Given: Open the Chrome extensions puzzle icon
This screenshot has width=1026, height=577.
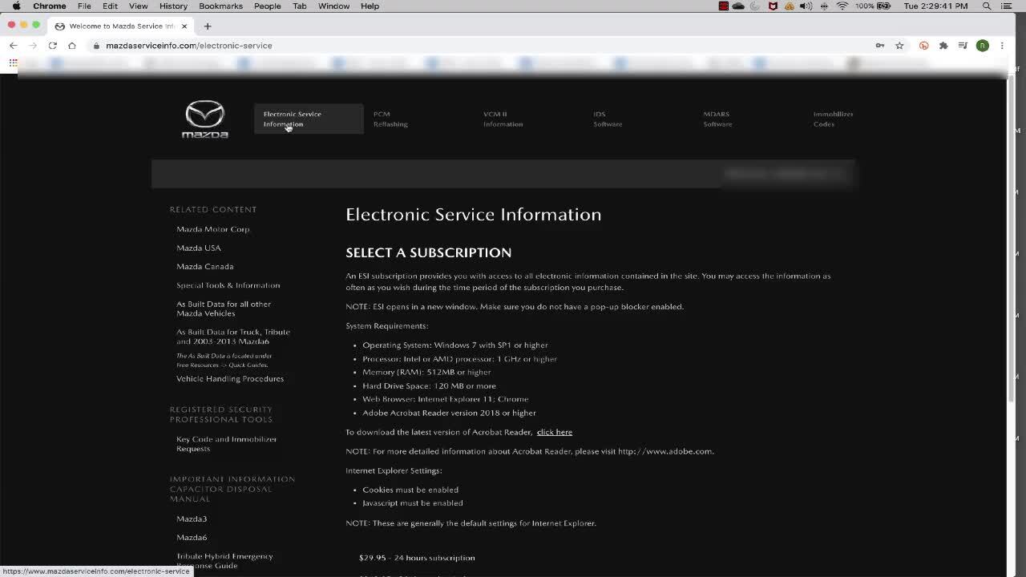Looking at the screenshot, I should pyautogui.click(x=943, y=46).
